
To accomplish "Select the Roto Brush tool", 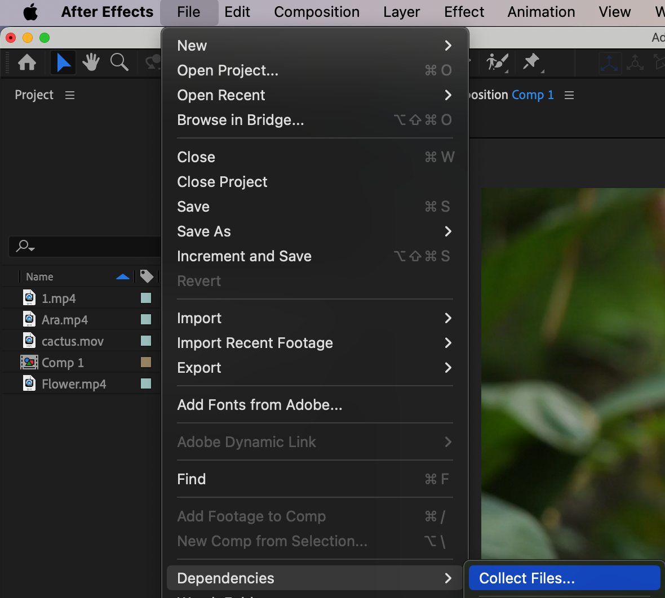I will pos(497,62).
